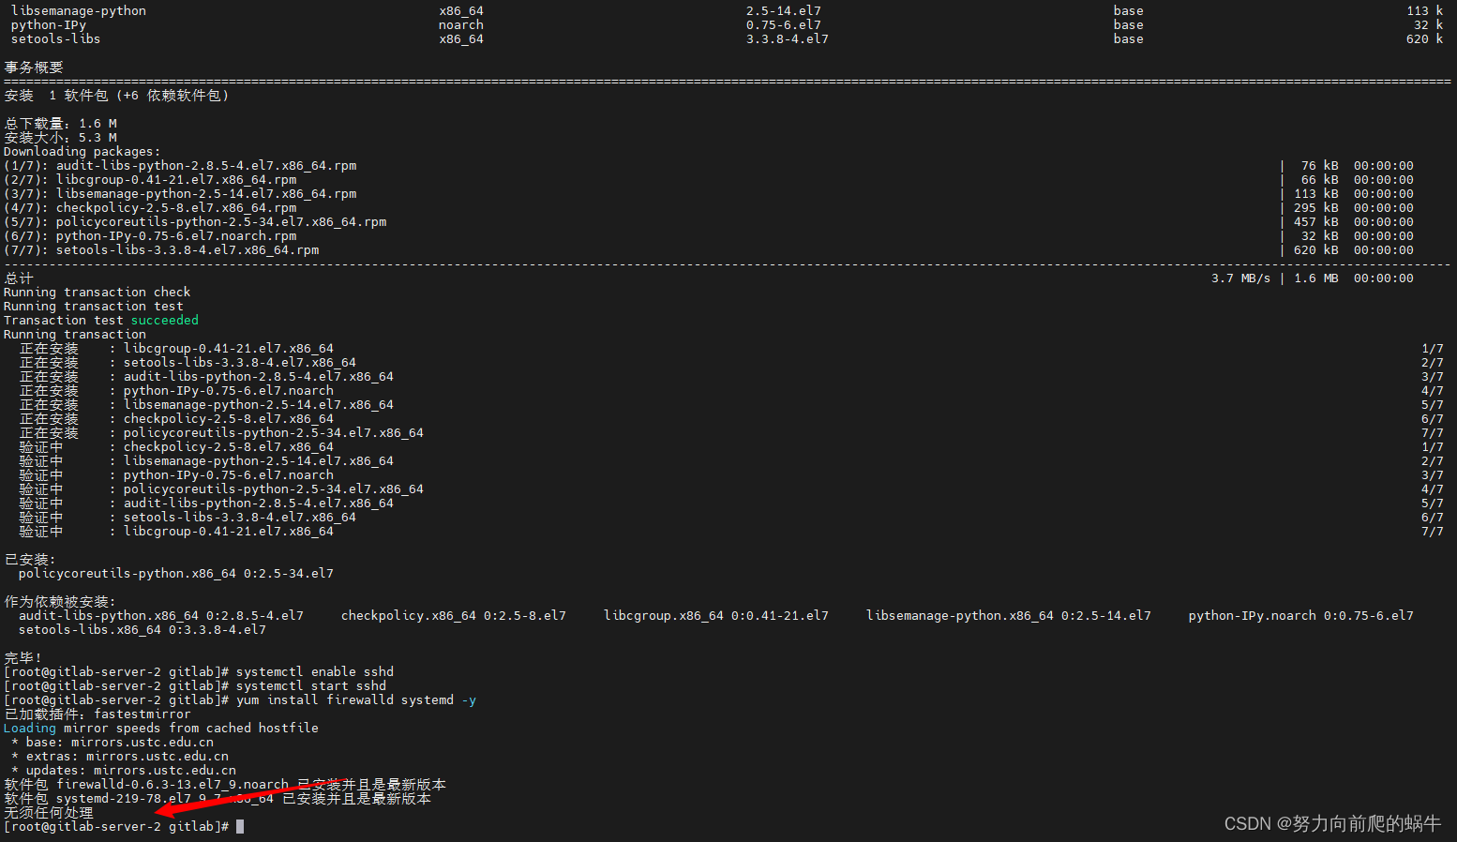Select "Loading mirror speeds from cached hostfile" line

pyautogui.click(x=161, y=729)
